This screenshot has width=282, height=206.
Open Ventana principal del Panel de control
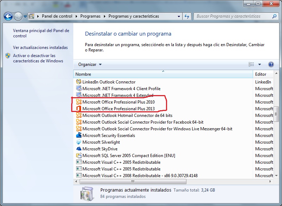coord(41,33)
